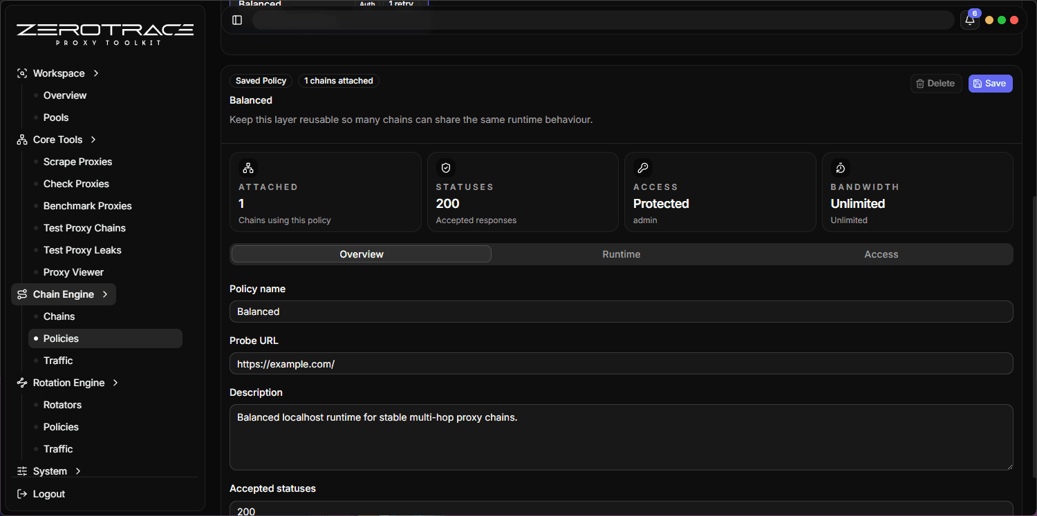Click the Attached chains card icon
The height and width of the screenshot is (516, 1037).
click(x=248, y=168)
